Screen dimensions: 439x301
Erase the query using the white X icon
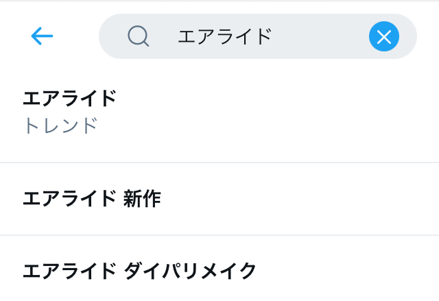point(383,36)
